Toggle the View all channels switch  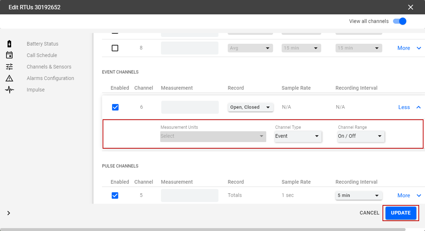(400, 21)
